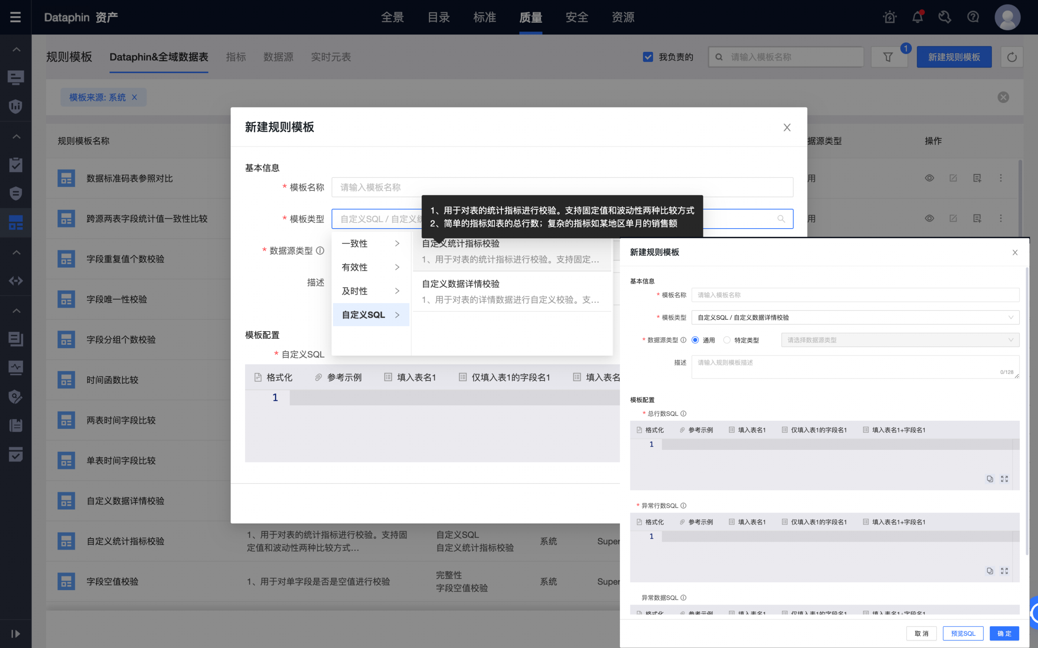Image resolution: width=1038 pixels, height=648 pixels.
Task: Click the 预览SQL button
Action: tap(963, 633)
